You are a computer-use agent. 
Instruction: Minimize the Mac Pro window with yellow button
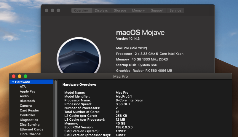pyautogui.click(x=20, y=76)
